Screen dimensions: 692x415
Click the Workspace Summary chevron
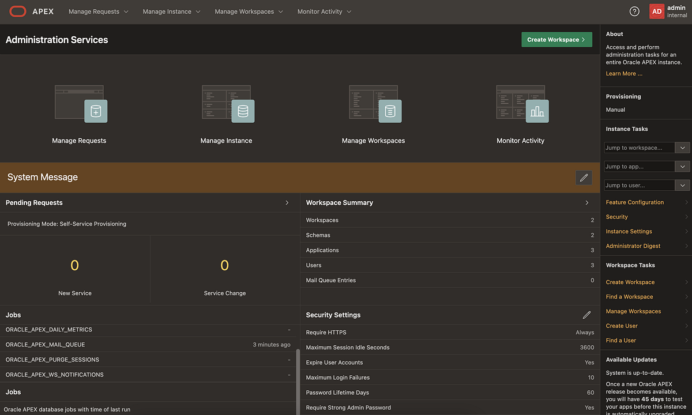(586, 202)
